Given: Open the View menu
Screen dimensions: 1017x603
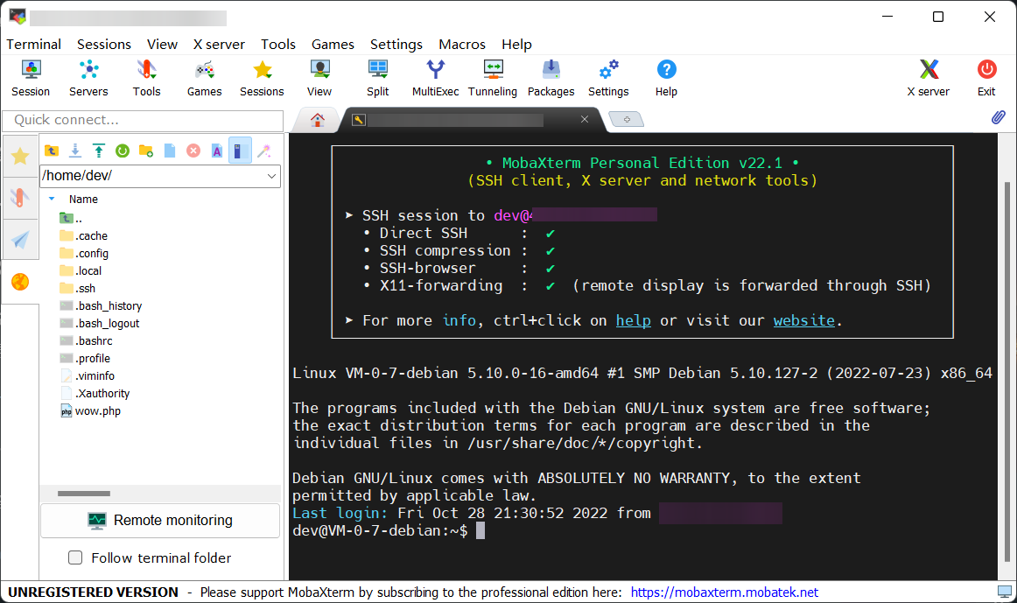Looking at the screenshot, I should pyautogui.click(x=162, y=44).
